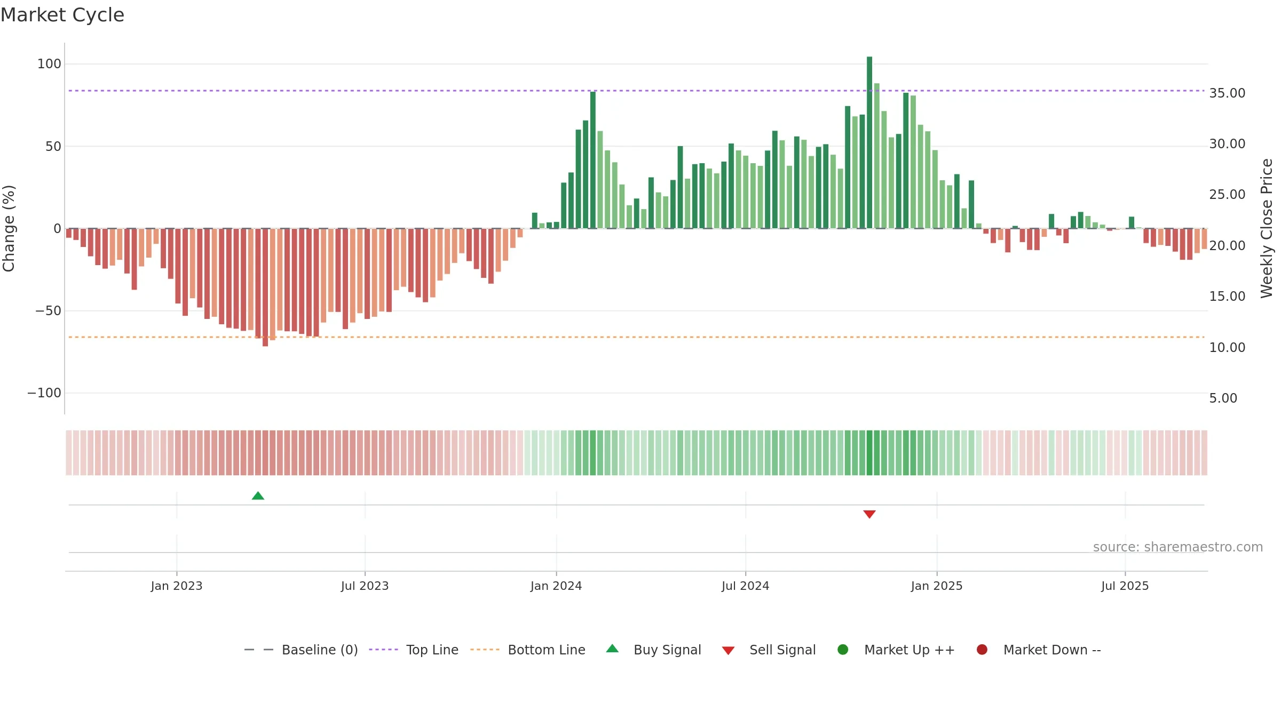Click the Jan 2024 x-axis label

(556, 586)
